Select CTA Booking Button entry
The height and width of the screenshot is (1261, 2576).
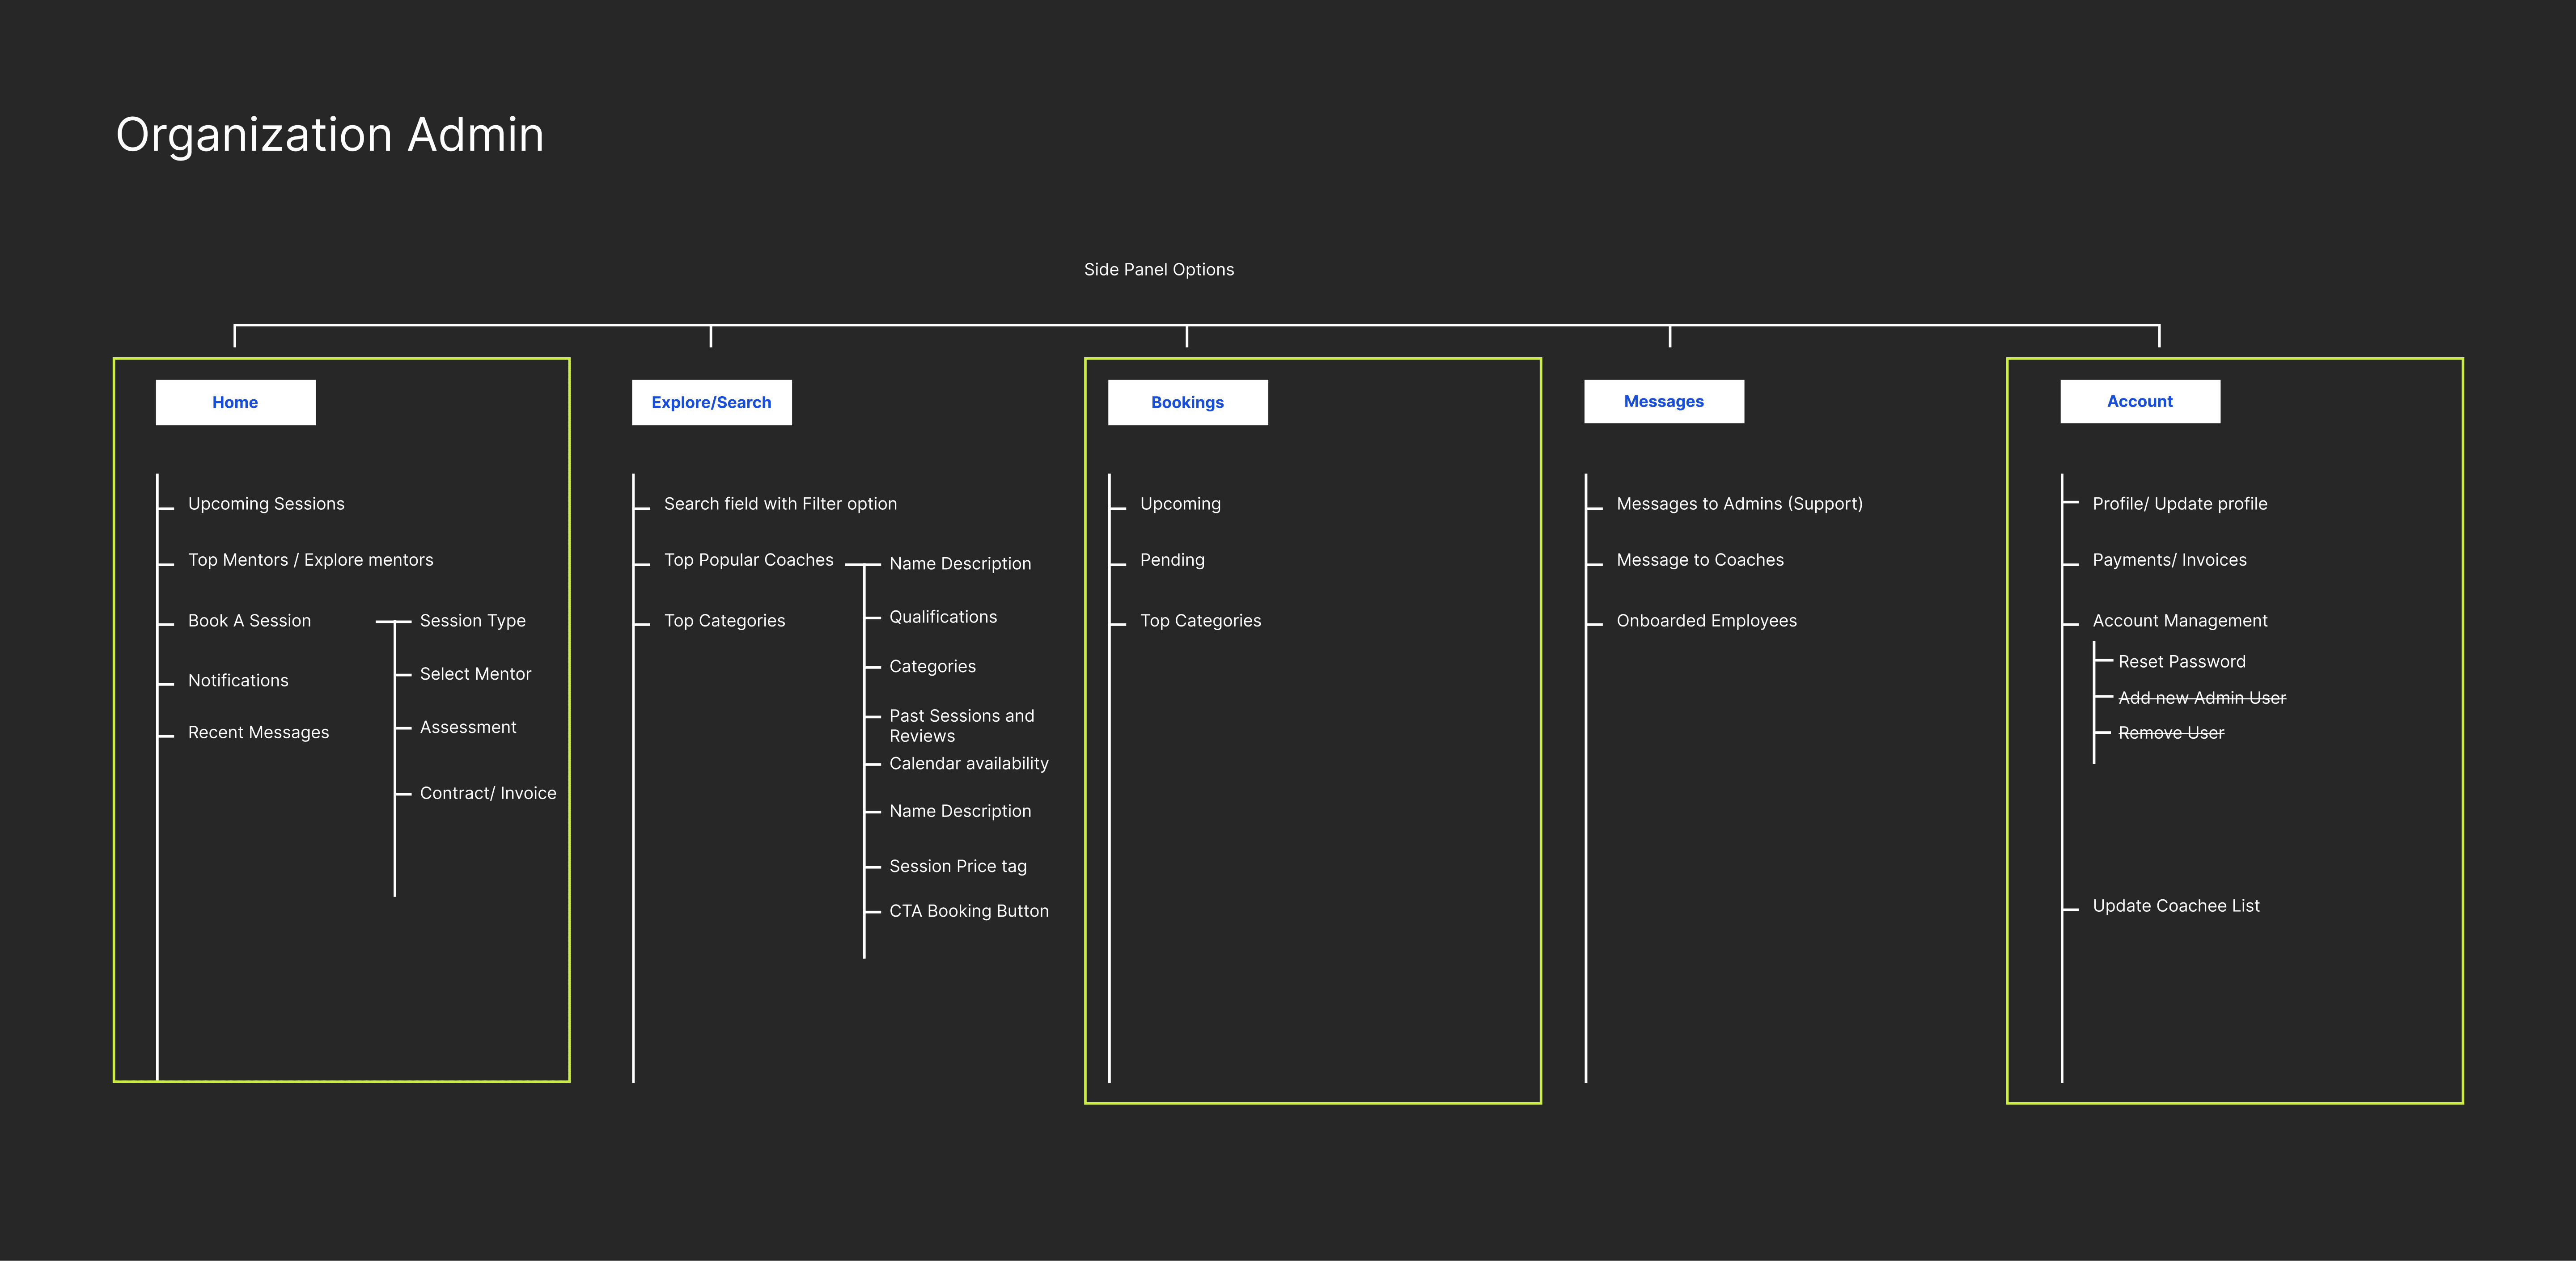tap(969, 911)
